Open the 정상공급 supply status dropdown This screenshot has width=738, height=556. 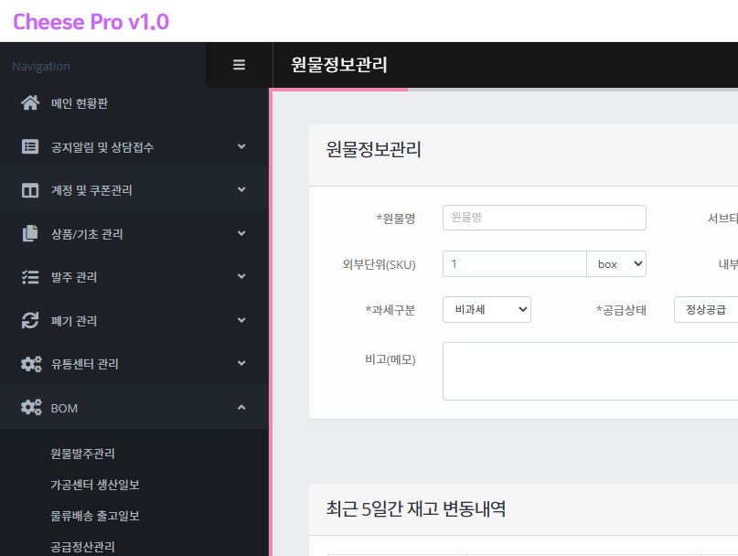pyautogui.click(x=705, y=310)
